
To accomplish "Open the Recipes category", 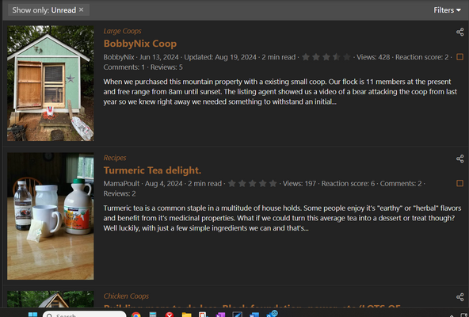I will coord(115,158).
